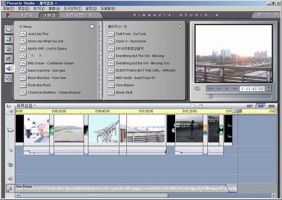Flip album page with the arrow icon
This screenshot has width=282, height=200.
point(180,26)
